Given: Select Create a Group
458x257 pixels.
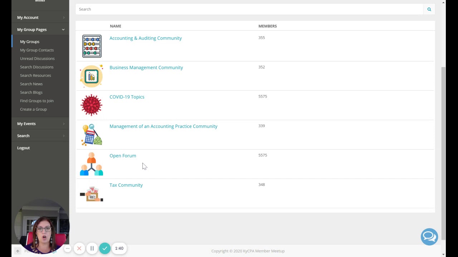Looking at the screenshot, I should pos(33,109).
